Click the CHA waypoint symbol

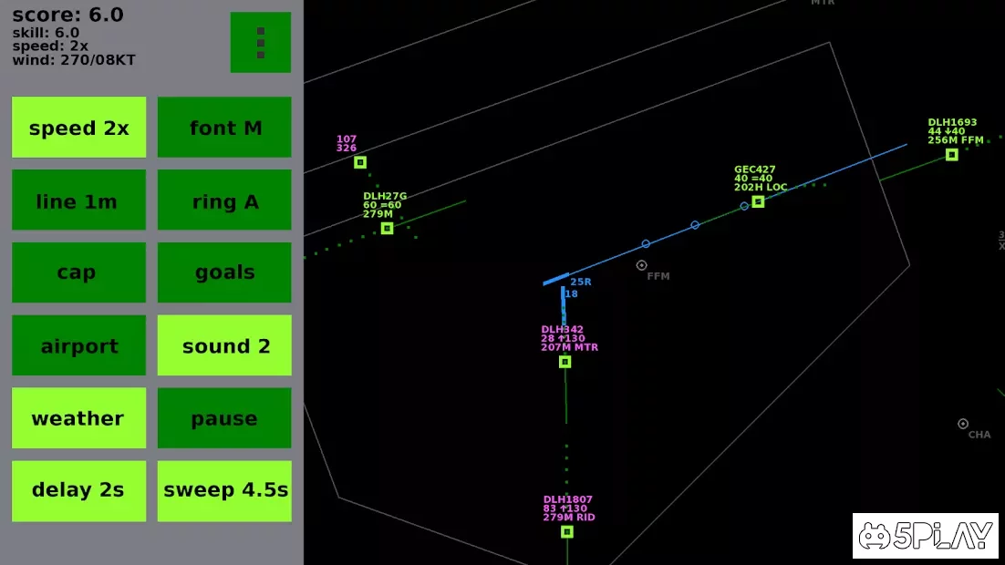(x=963, y=424)
